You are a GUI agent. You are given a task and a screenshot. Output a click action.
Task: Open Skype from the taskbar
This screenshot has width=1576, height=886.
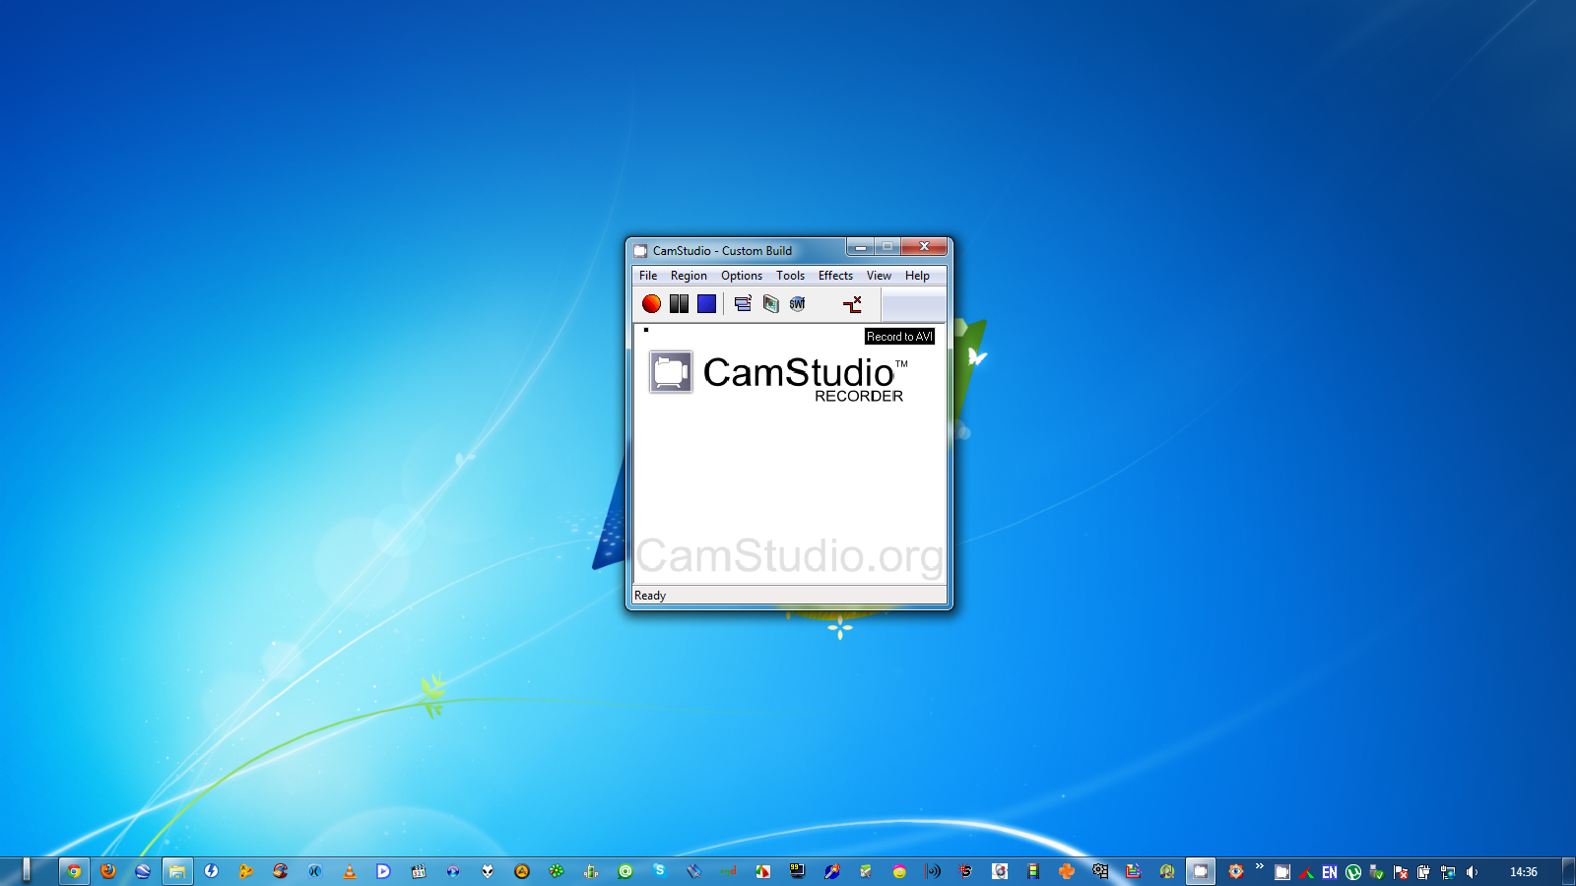[660, 870]
